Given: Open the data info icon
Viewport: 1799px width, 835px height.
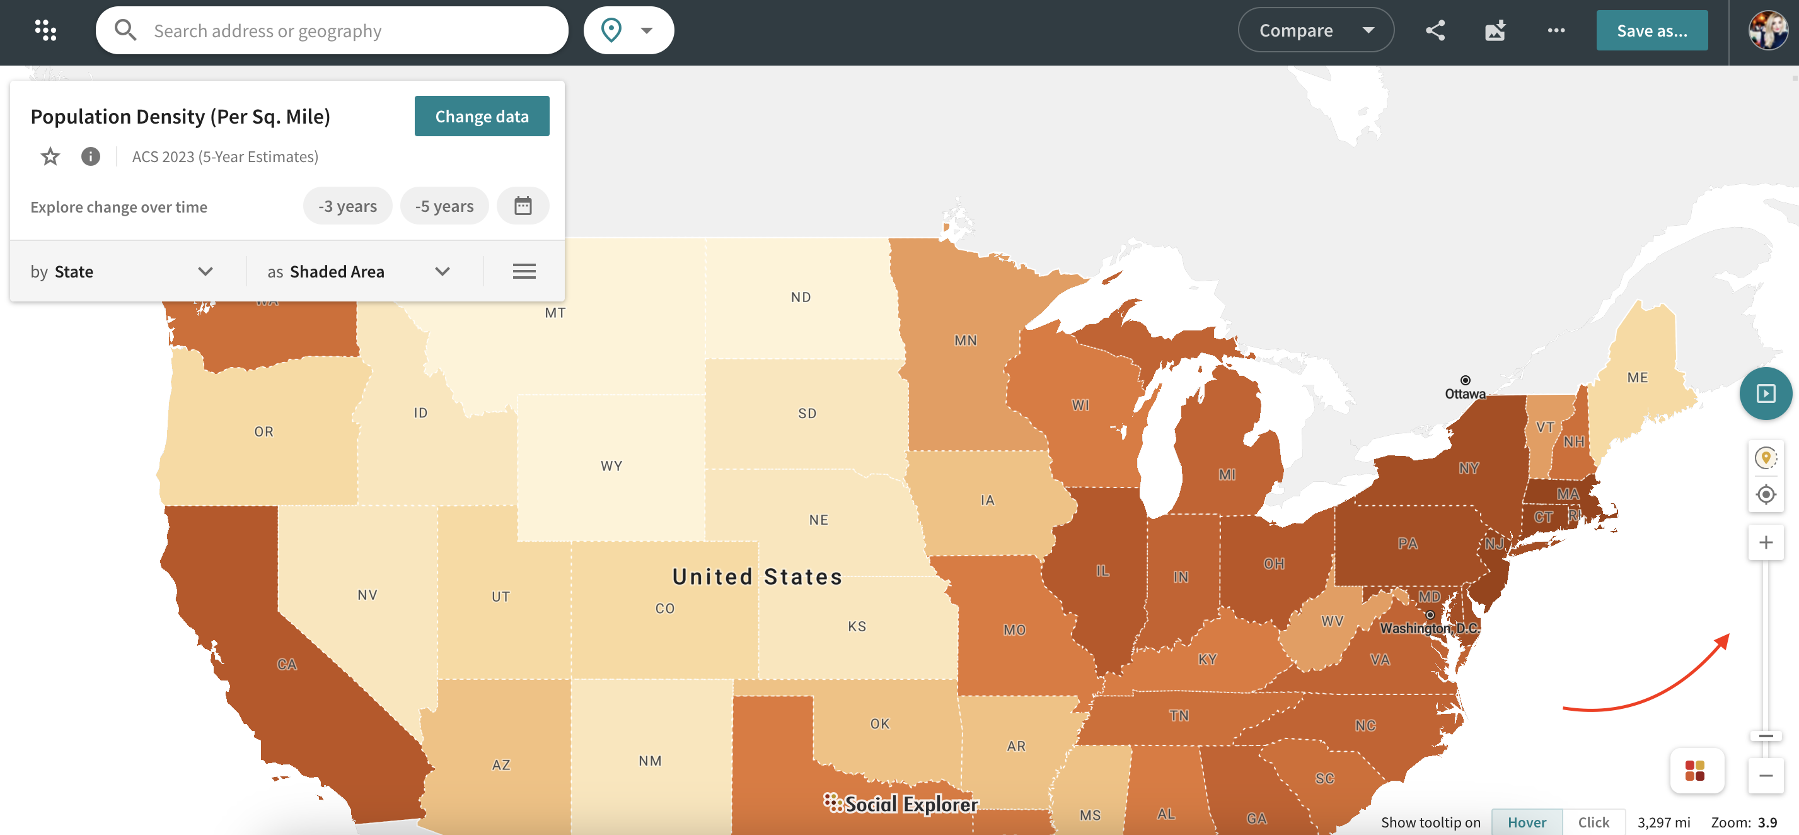Looking at the screenshot, I should pos(90,156).
